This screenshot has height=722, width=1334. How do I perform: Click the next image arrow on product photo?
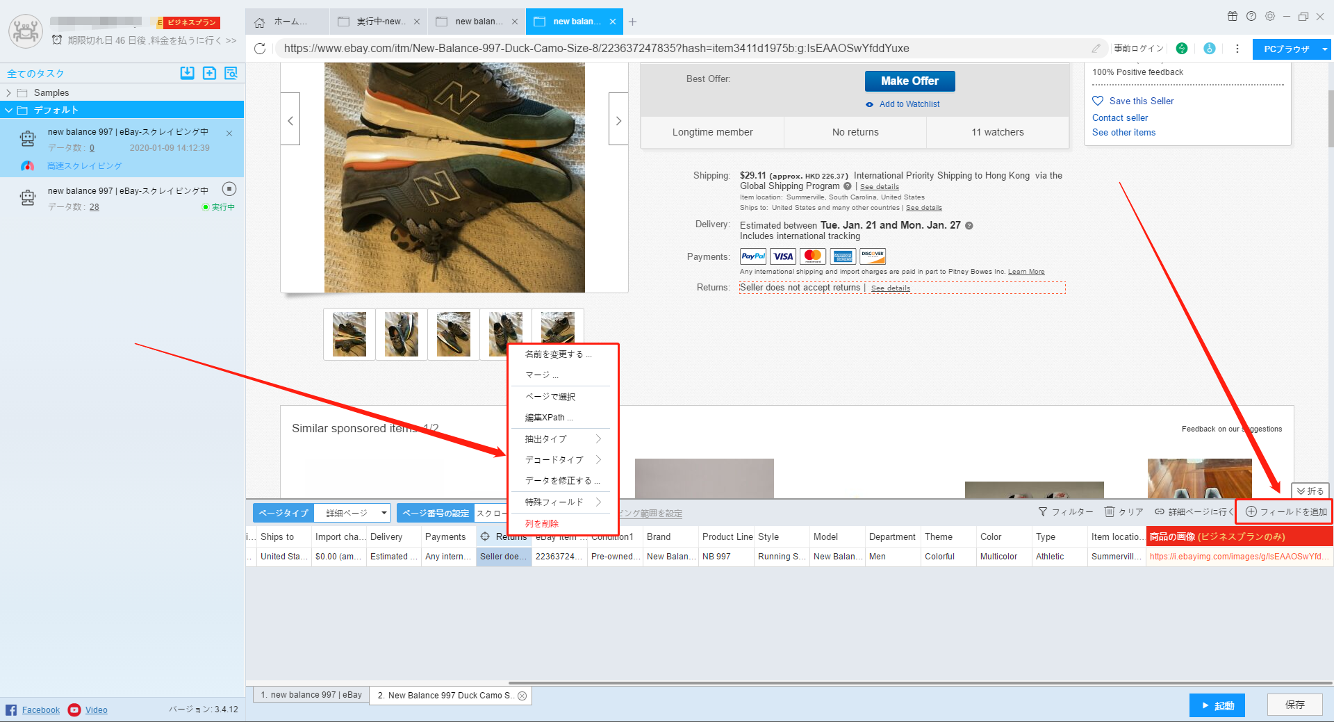618,120
